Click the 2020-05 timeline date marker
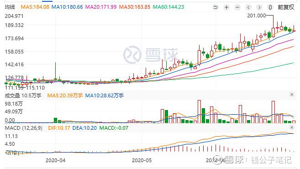 [x=142, y=160]
